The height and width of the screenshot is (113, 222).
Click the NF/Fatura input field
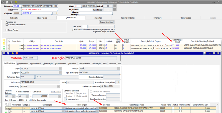tap(86, 10)
